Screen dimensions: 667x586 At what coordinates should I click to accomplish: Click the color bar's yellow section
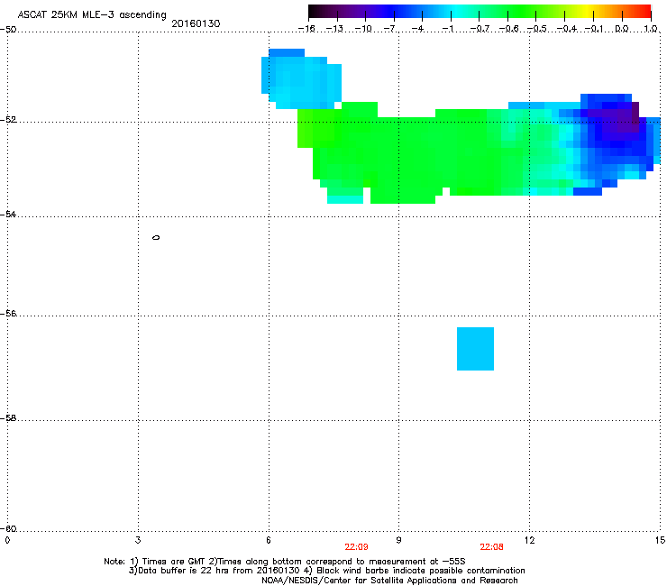click(x=588, y=12)
